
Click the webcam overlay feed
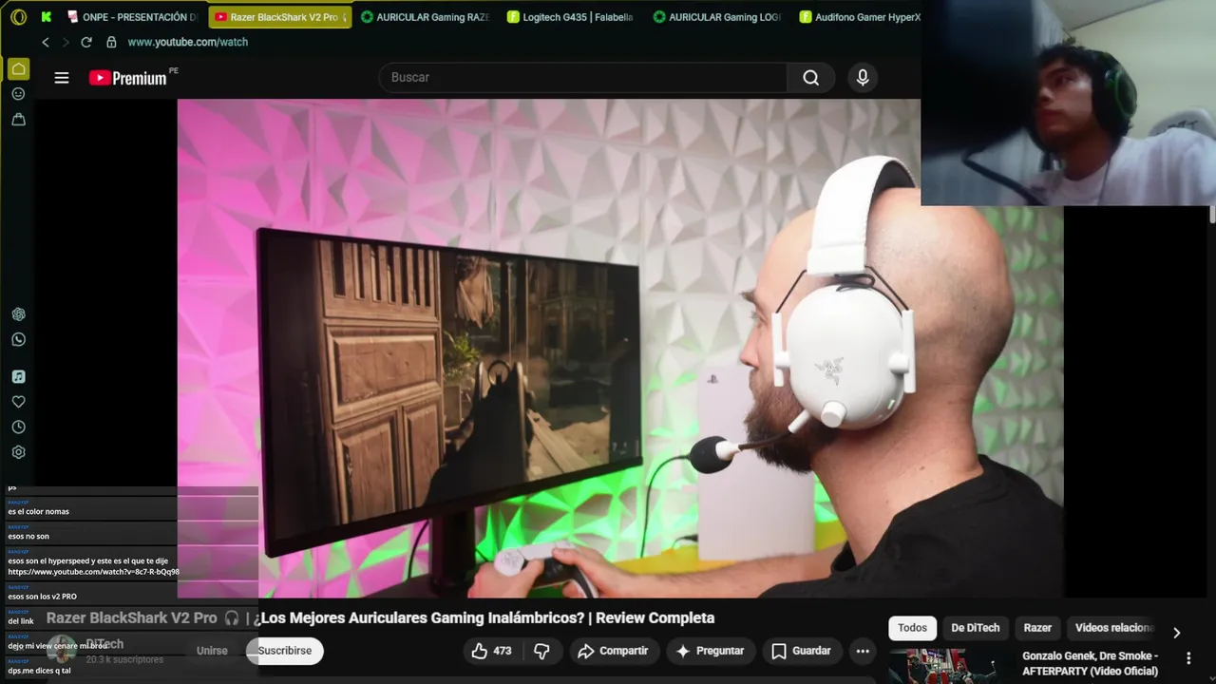pyautogui.click(x=1068, y=103)
